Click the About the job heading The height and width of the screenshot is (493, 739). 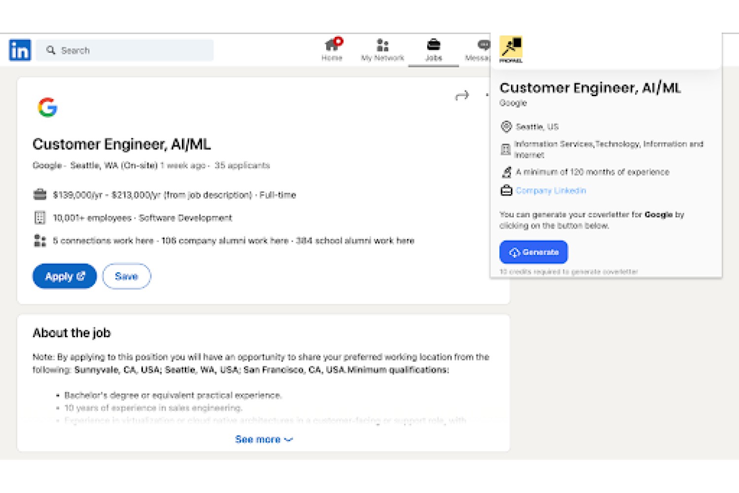click(72, 333)
